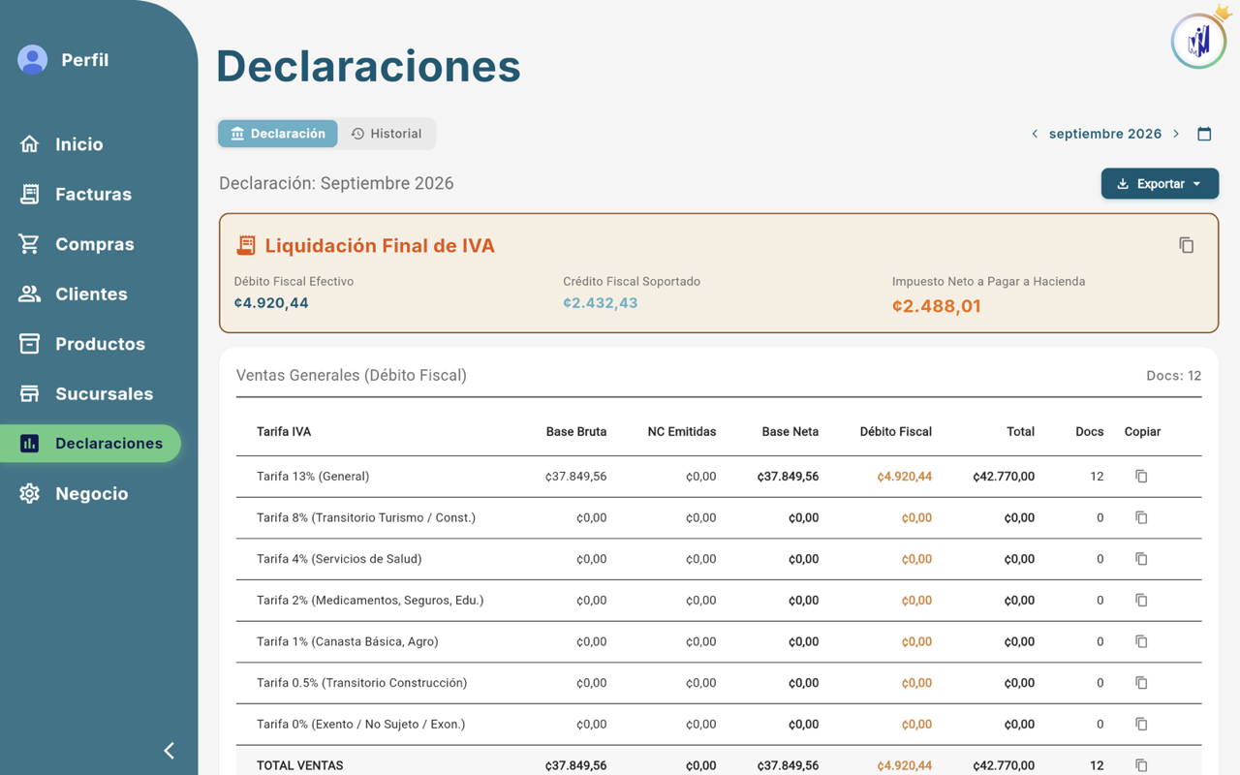
Task: Switch to the Historial tab
Action: 387,134
